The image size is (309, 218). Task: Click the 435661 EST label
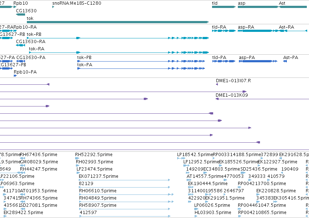pyautogui.click(x=12, y=205)
